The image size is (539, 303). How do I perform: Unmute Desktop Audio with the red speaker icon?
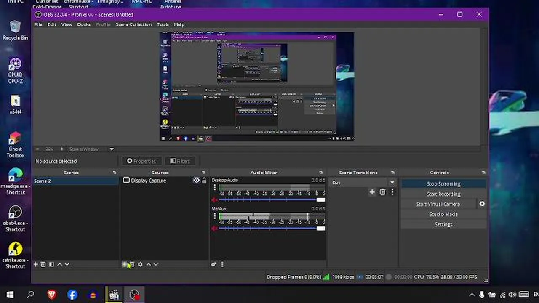[214, 199]
